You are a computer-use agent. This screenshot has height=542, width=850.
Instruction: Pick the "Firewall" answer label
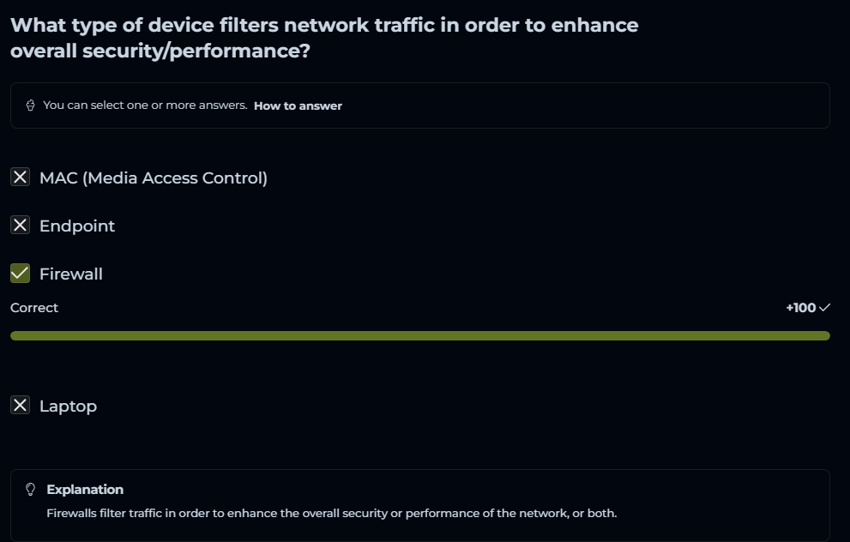[x=71, y=274]
